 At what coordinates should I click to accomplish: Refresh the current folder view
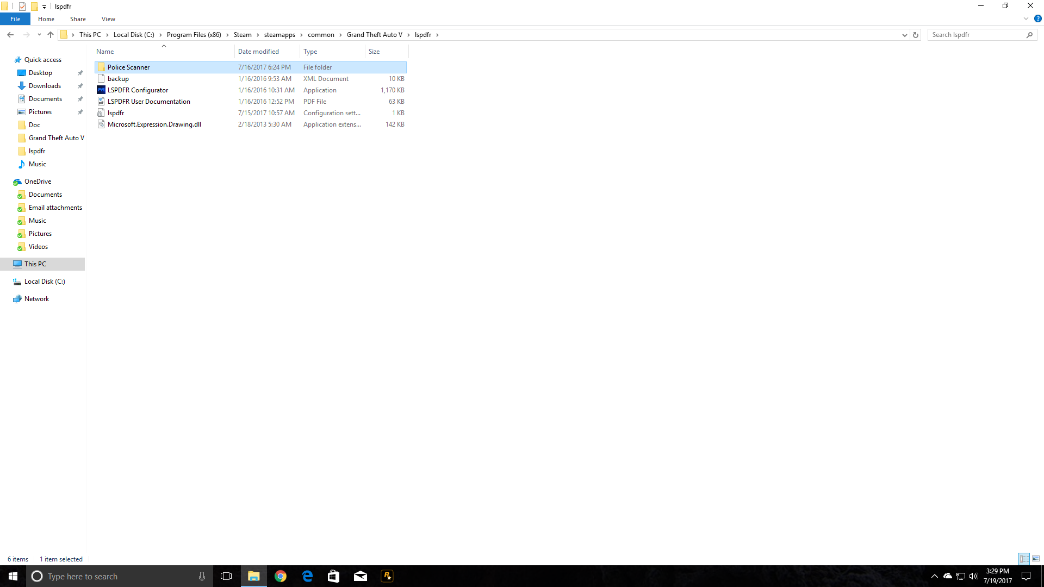916,35
